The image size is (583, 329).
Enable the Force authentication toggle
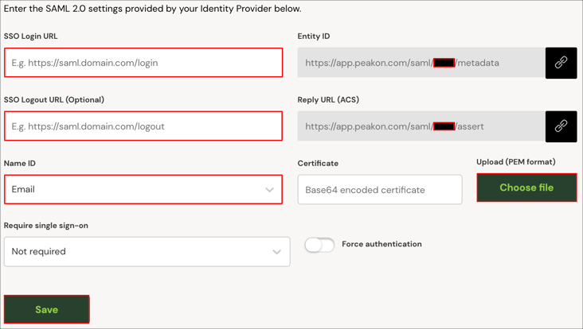(319, 245)
